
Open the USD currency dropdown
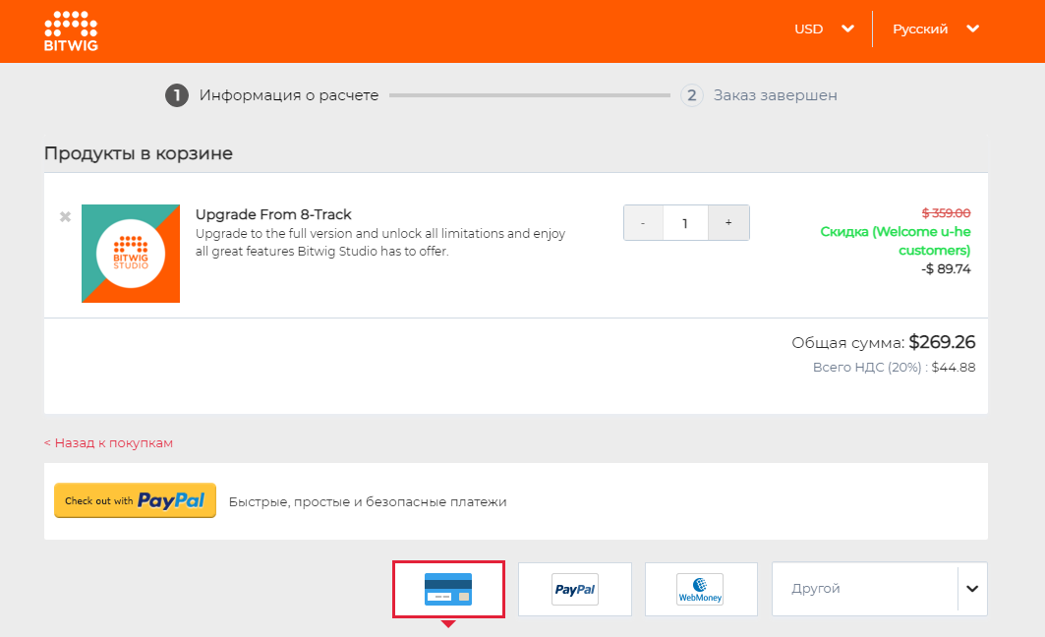[x=824, y=29]
